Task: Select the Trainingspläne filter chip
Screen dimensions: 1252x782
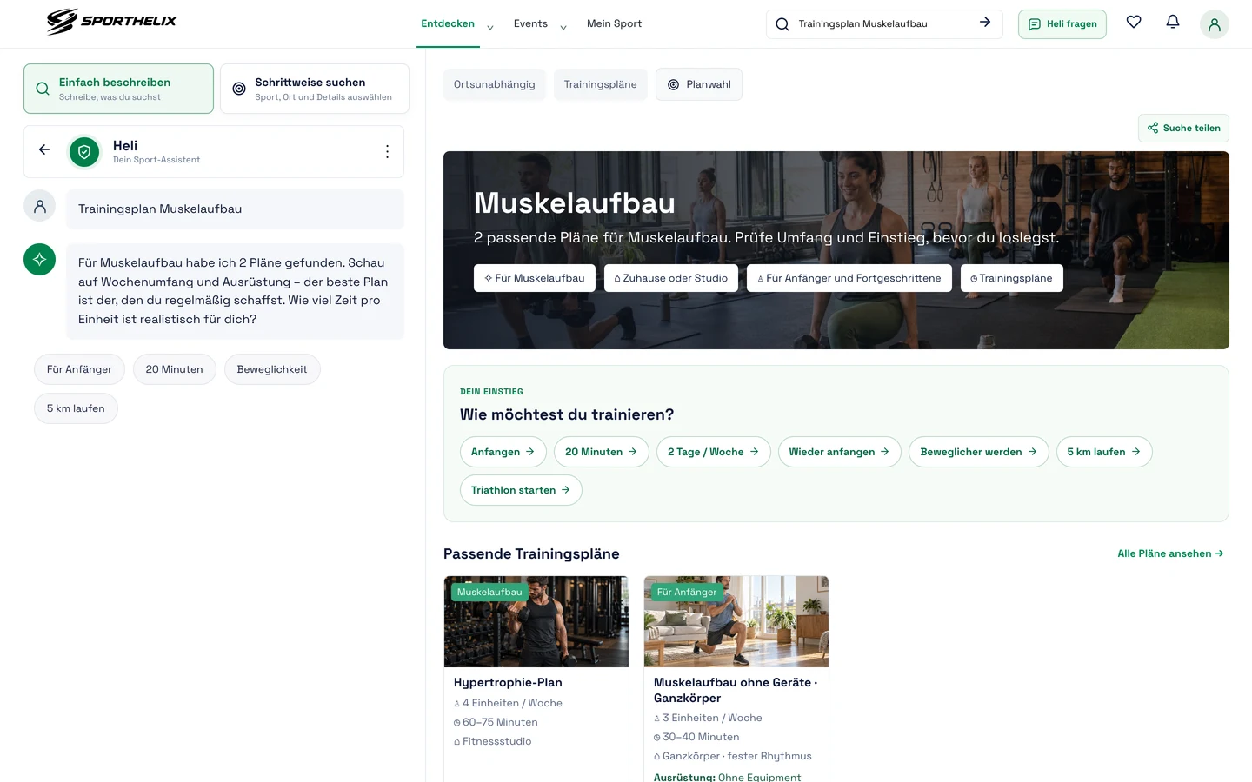Action: 601,84
